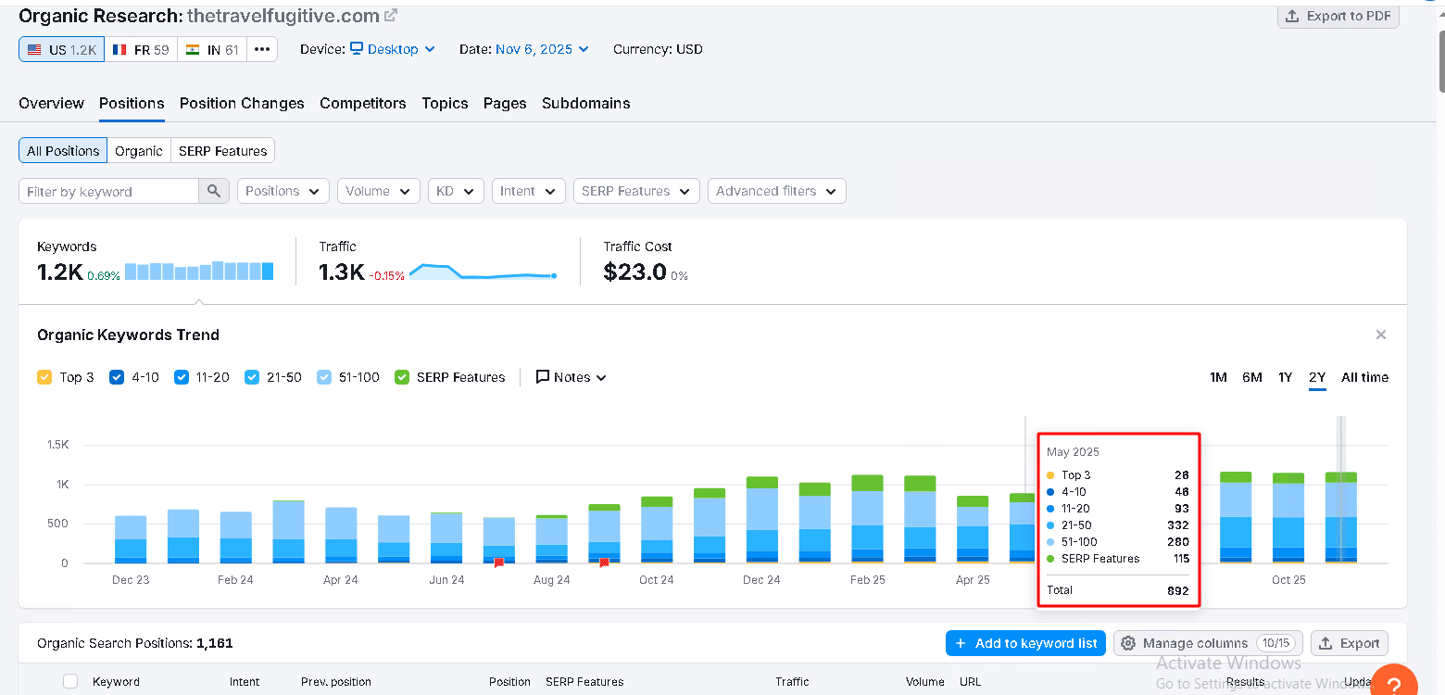
Task: Uncheck the Top 3 legend checkbox
Action: 44,377
